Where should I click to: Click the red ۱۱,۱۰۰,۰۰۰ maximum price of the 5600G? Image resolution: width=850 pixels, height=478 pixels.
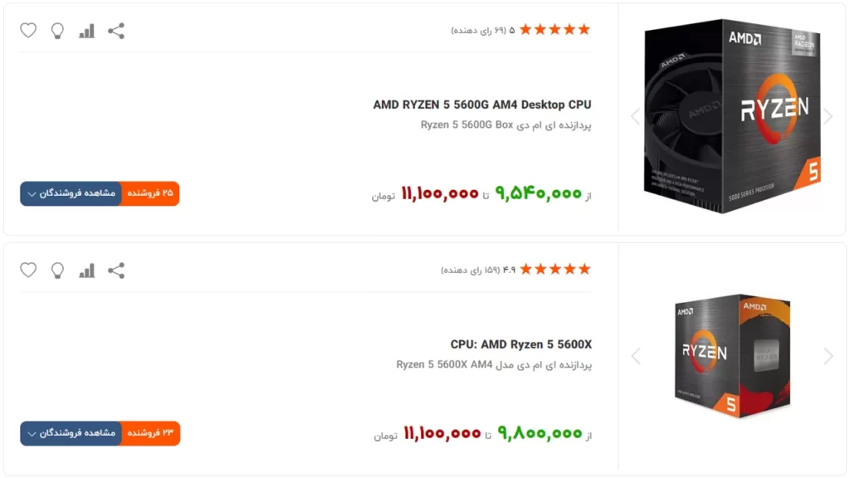[440, 193]
